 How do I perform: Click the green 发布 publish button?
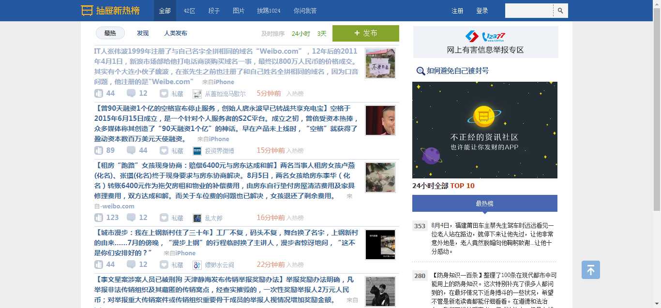[x=366, y=33]
